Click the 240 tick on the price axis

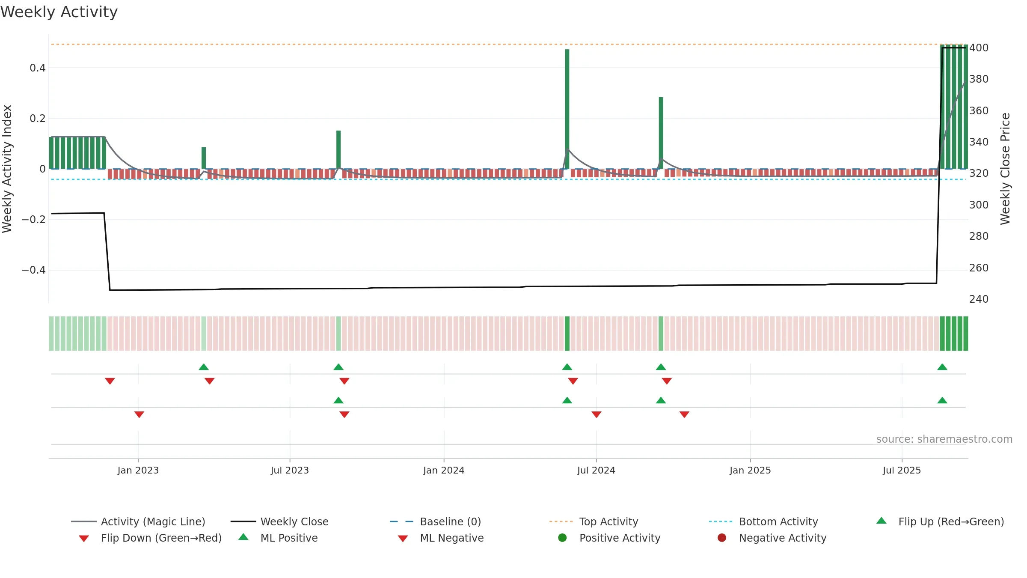tap(979, 299)
